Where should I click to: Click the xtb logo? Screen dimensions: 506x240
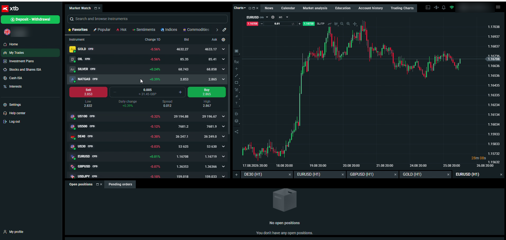(10, 9)
